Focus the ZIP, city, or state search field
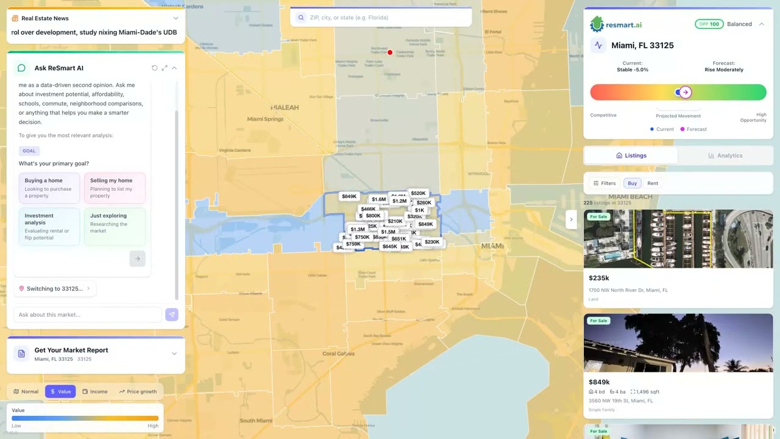 381,18
